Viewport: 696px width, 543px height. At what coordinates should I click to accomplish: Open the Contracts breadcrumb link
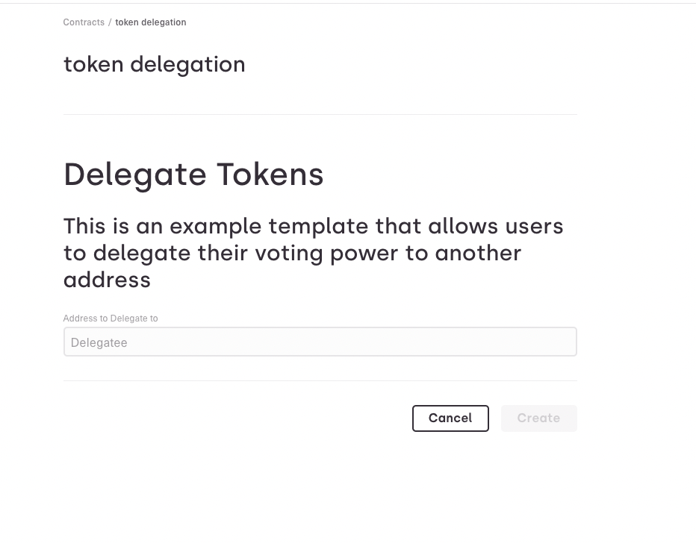tap(84, 22)
